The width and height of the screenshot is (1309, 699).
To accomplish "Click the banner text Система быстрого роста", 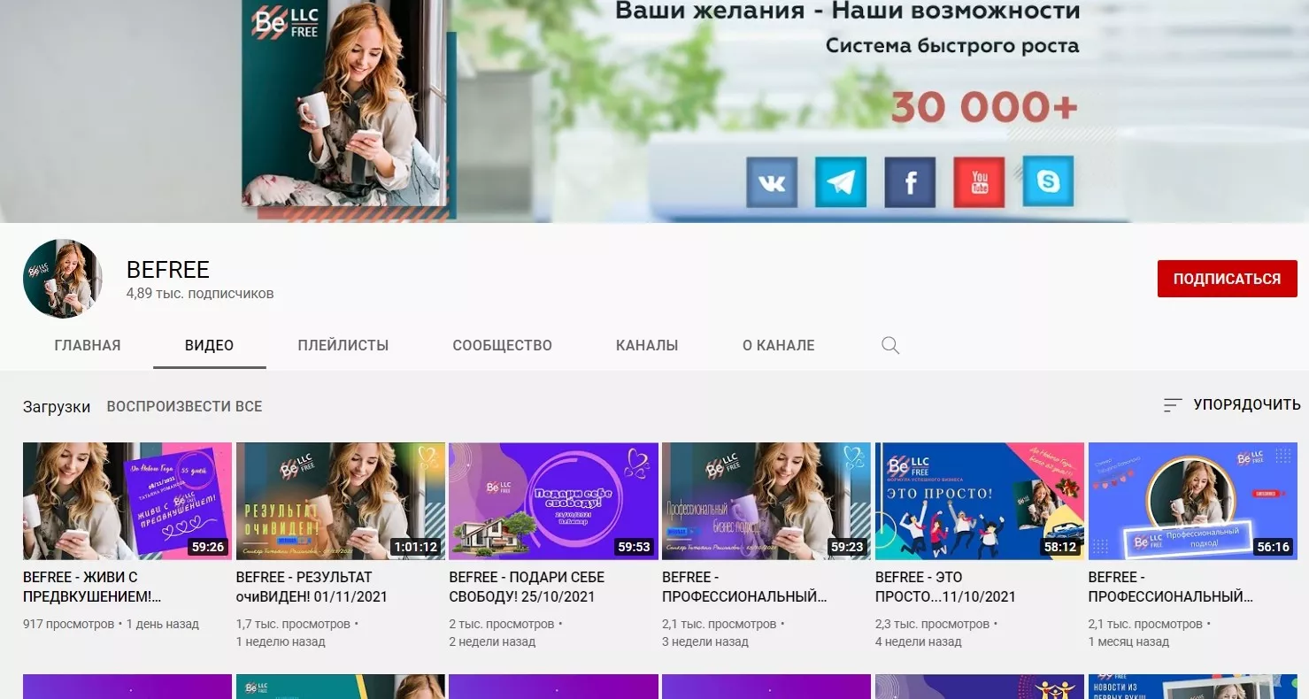I will (x=952, y=45).
